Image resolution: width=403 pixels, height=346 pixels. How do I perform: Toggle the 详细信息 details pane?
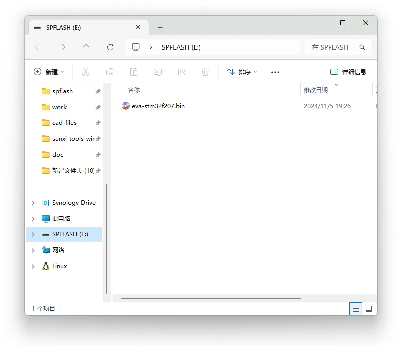(x=348, y=72)
